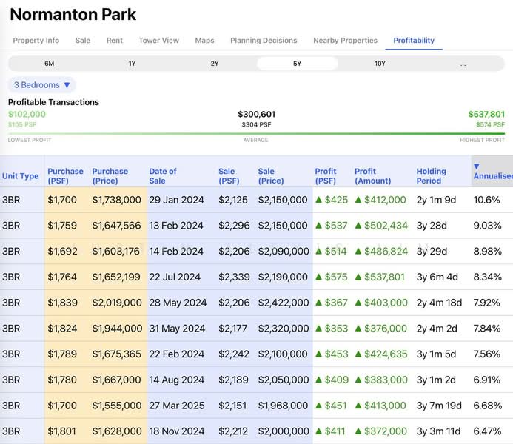Select the 1Y time period
The width and height of the screenshot is (513, 444).
[x=132, y=64]
